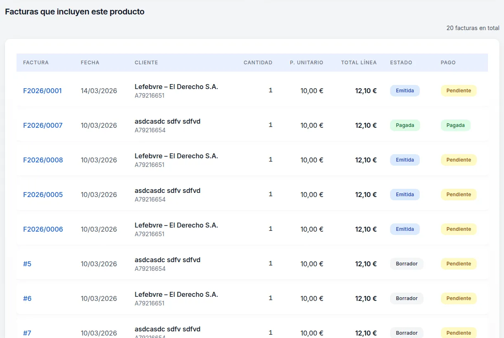Open invoice F2026/0008
This screenshot has width=504, height=338.
[43, 160]
